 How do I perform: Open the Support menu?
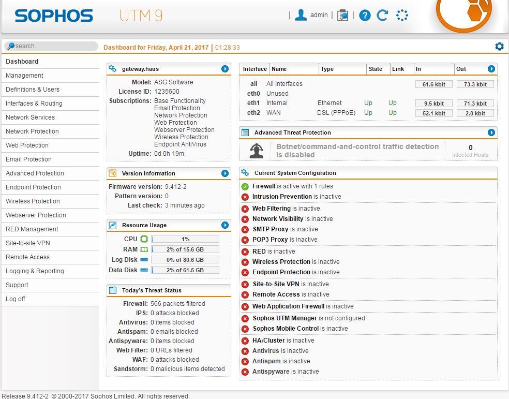pos(50,285)
